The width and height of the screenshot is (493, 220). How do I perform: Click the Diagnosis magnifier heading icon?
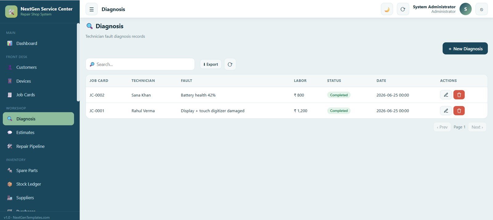(x=89, y=26)
